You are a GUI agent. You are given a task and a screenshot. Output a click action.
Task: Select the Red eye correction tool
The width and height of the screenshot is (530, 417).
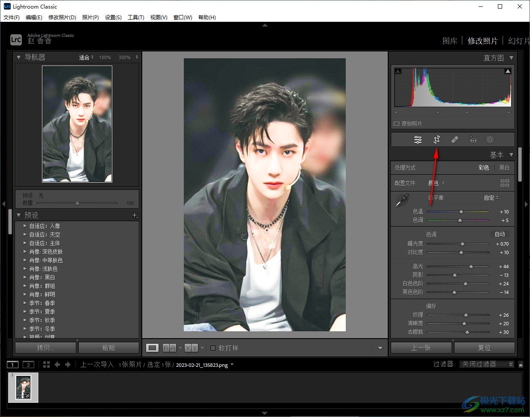(x=473, y=140)
